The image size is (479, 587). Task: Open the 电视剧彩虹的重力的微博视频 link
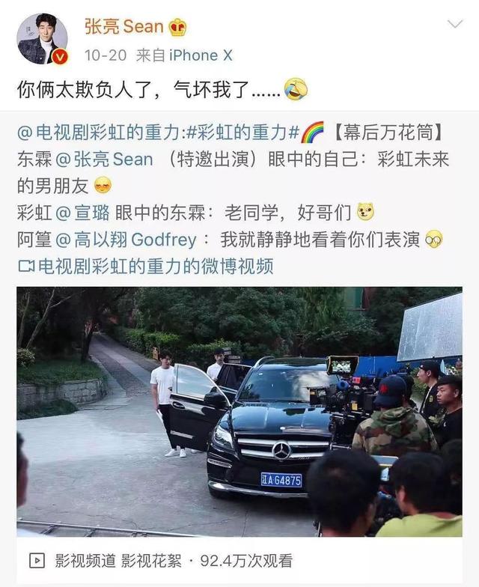click(x=156, y=267)
